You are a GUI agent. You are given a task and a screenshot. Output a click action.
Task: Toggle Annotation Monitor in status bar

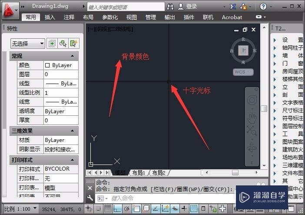click(x=222, y=209)
